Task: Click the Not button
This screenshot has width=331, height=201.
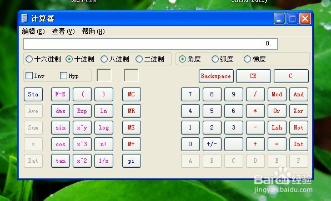Action: 299,127
